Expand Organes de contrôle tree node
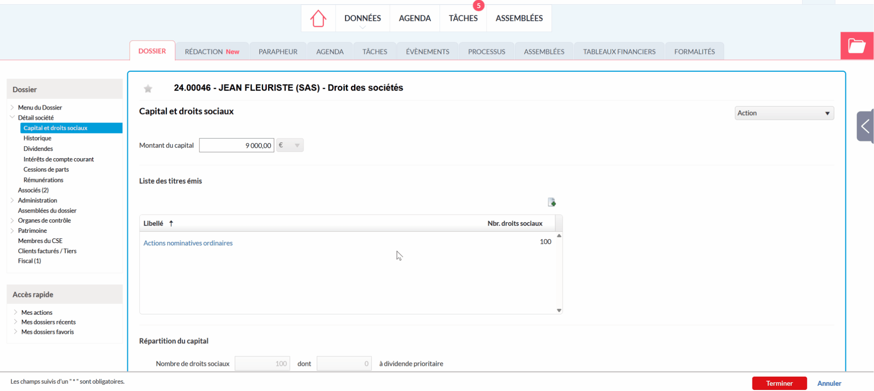The width and height of the screenshot is (874, 391). [12, 221]
